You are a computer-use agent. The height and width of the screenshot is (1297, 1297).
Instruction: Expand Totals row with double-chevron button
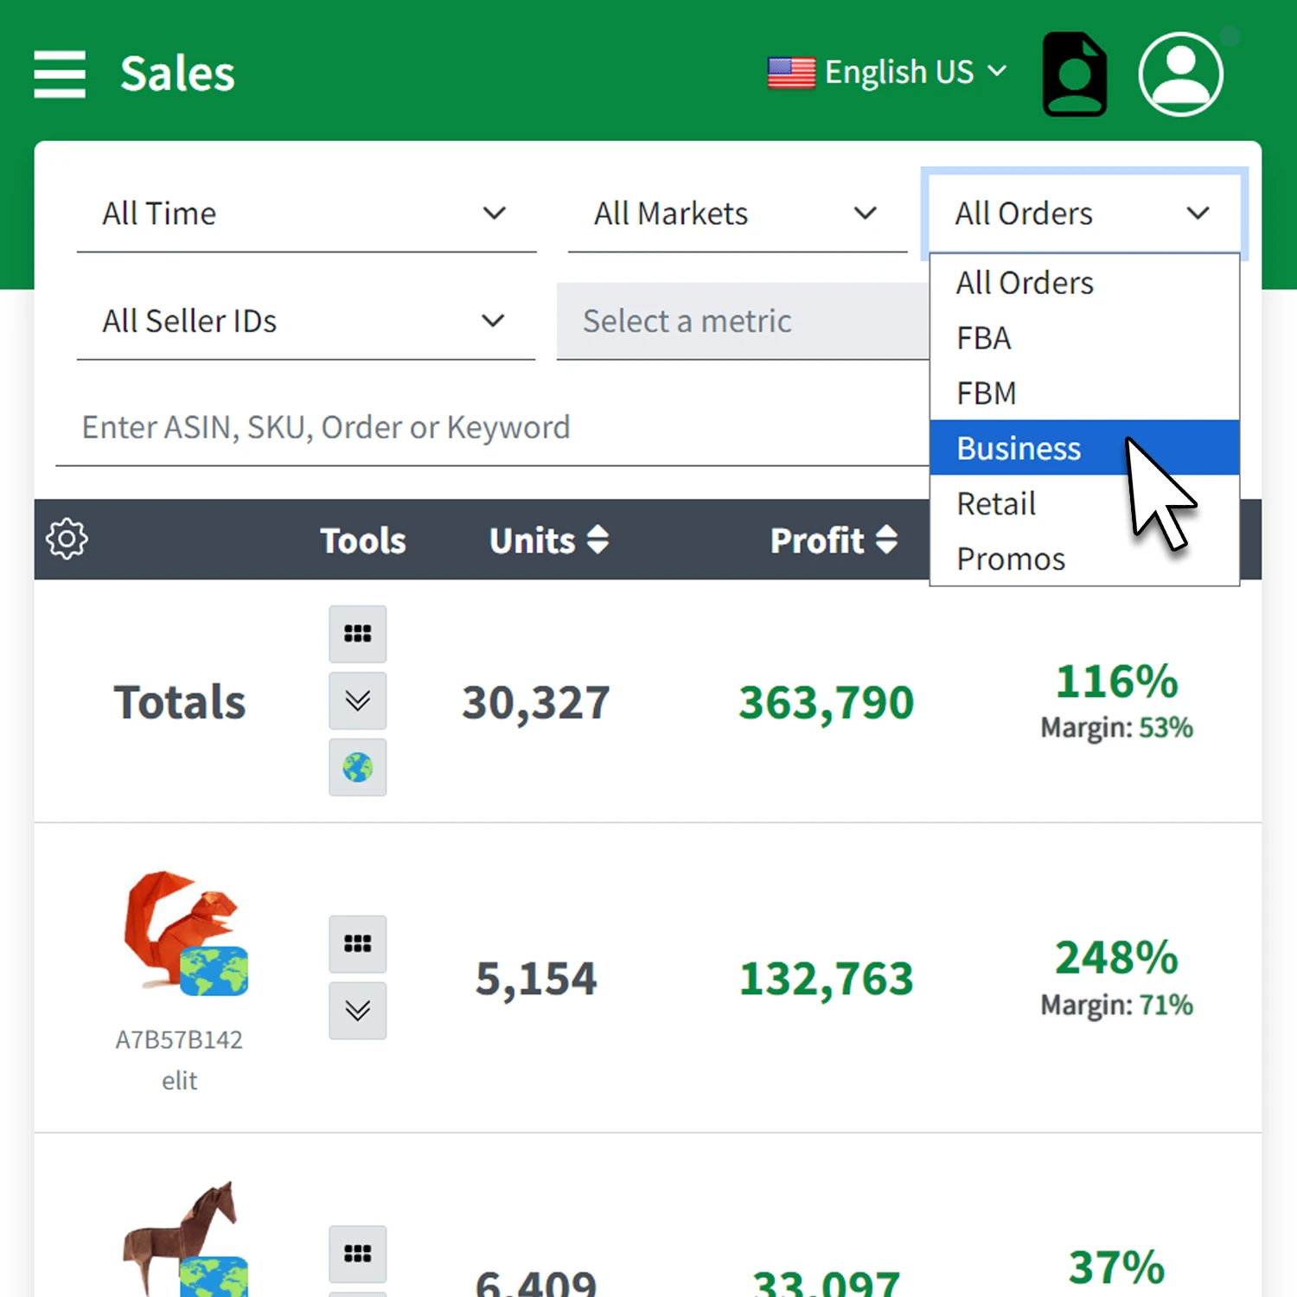[358, 700]
